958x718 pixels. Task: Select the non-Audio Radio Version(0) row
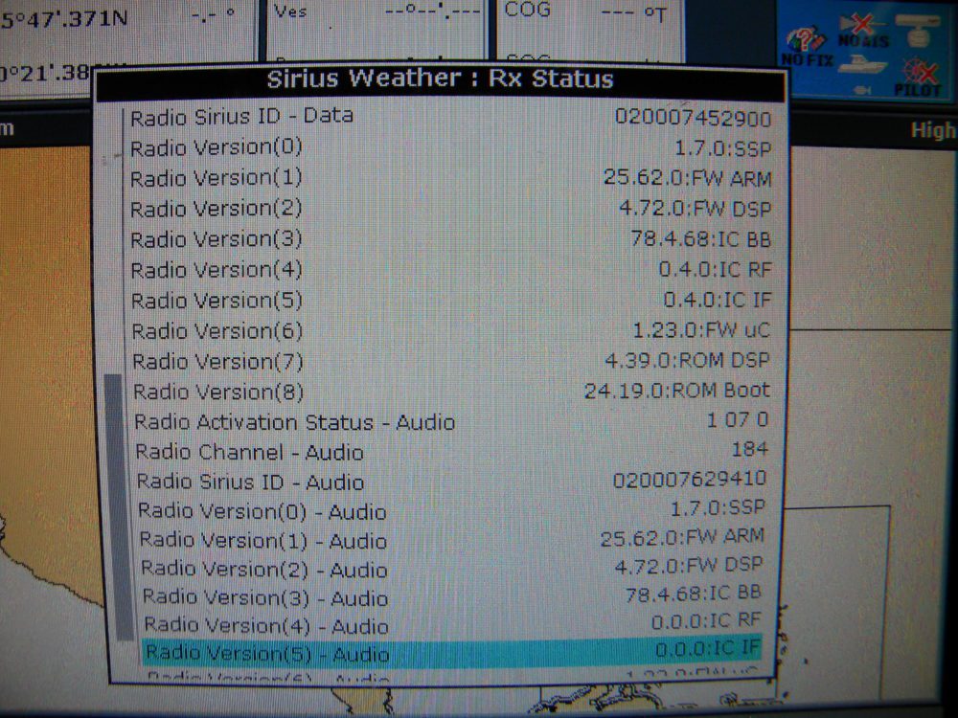coord(451,147)
